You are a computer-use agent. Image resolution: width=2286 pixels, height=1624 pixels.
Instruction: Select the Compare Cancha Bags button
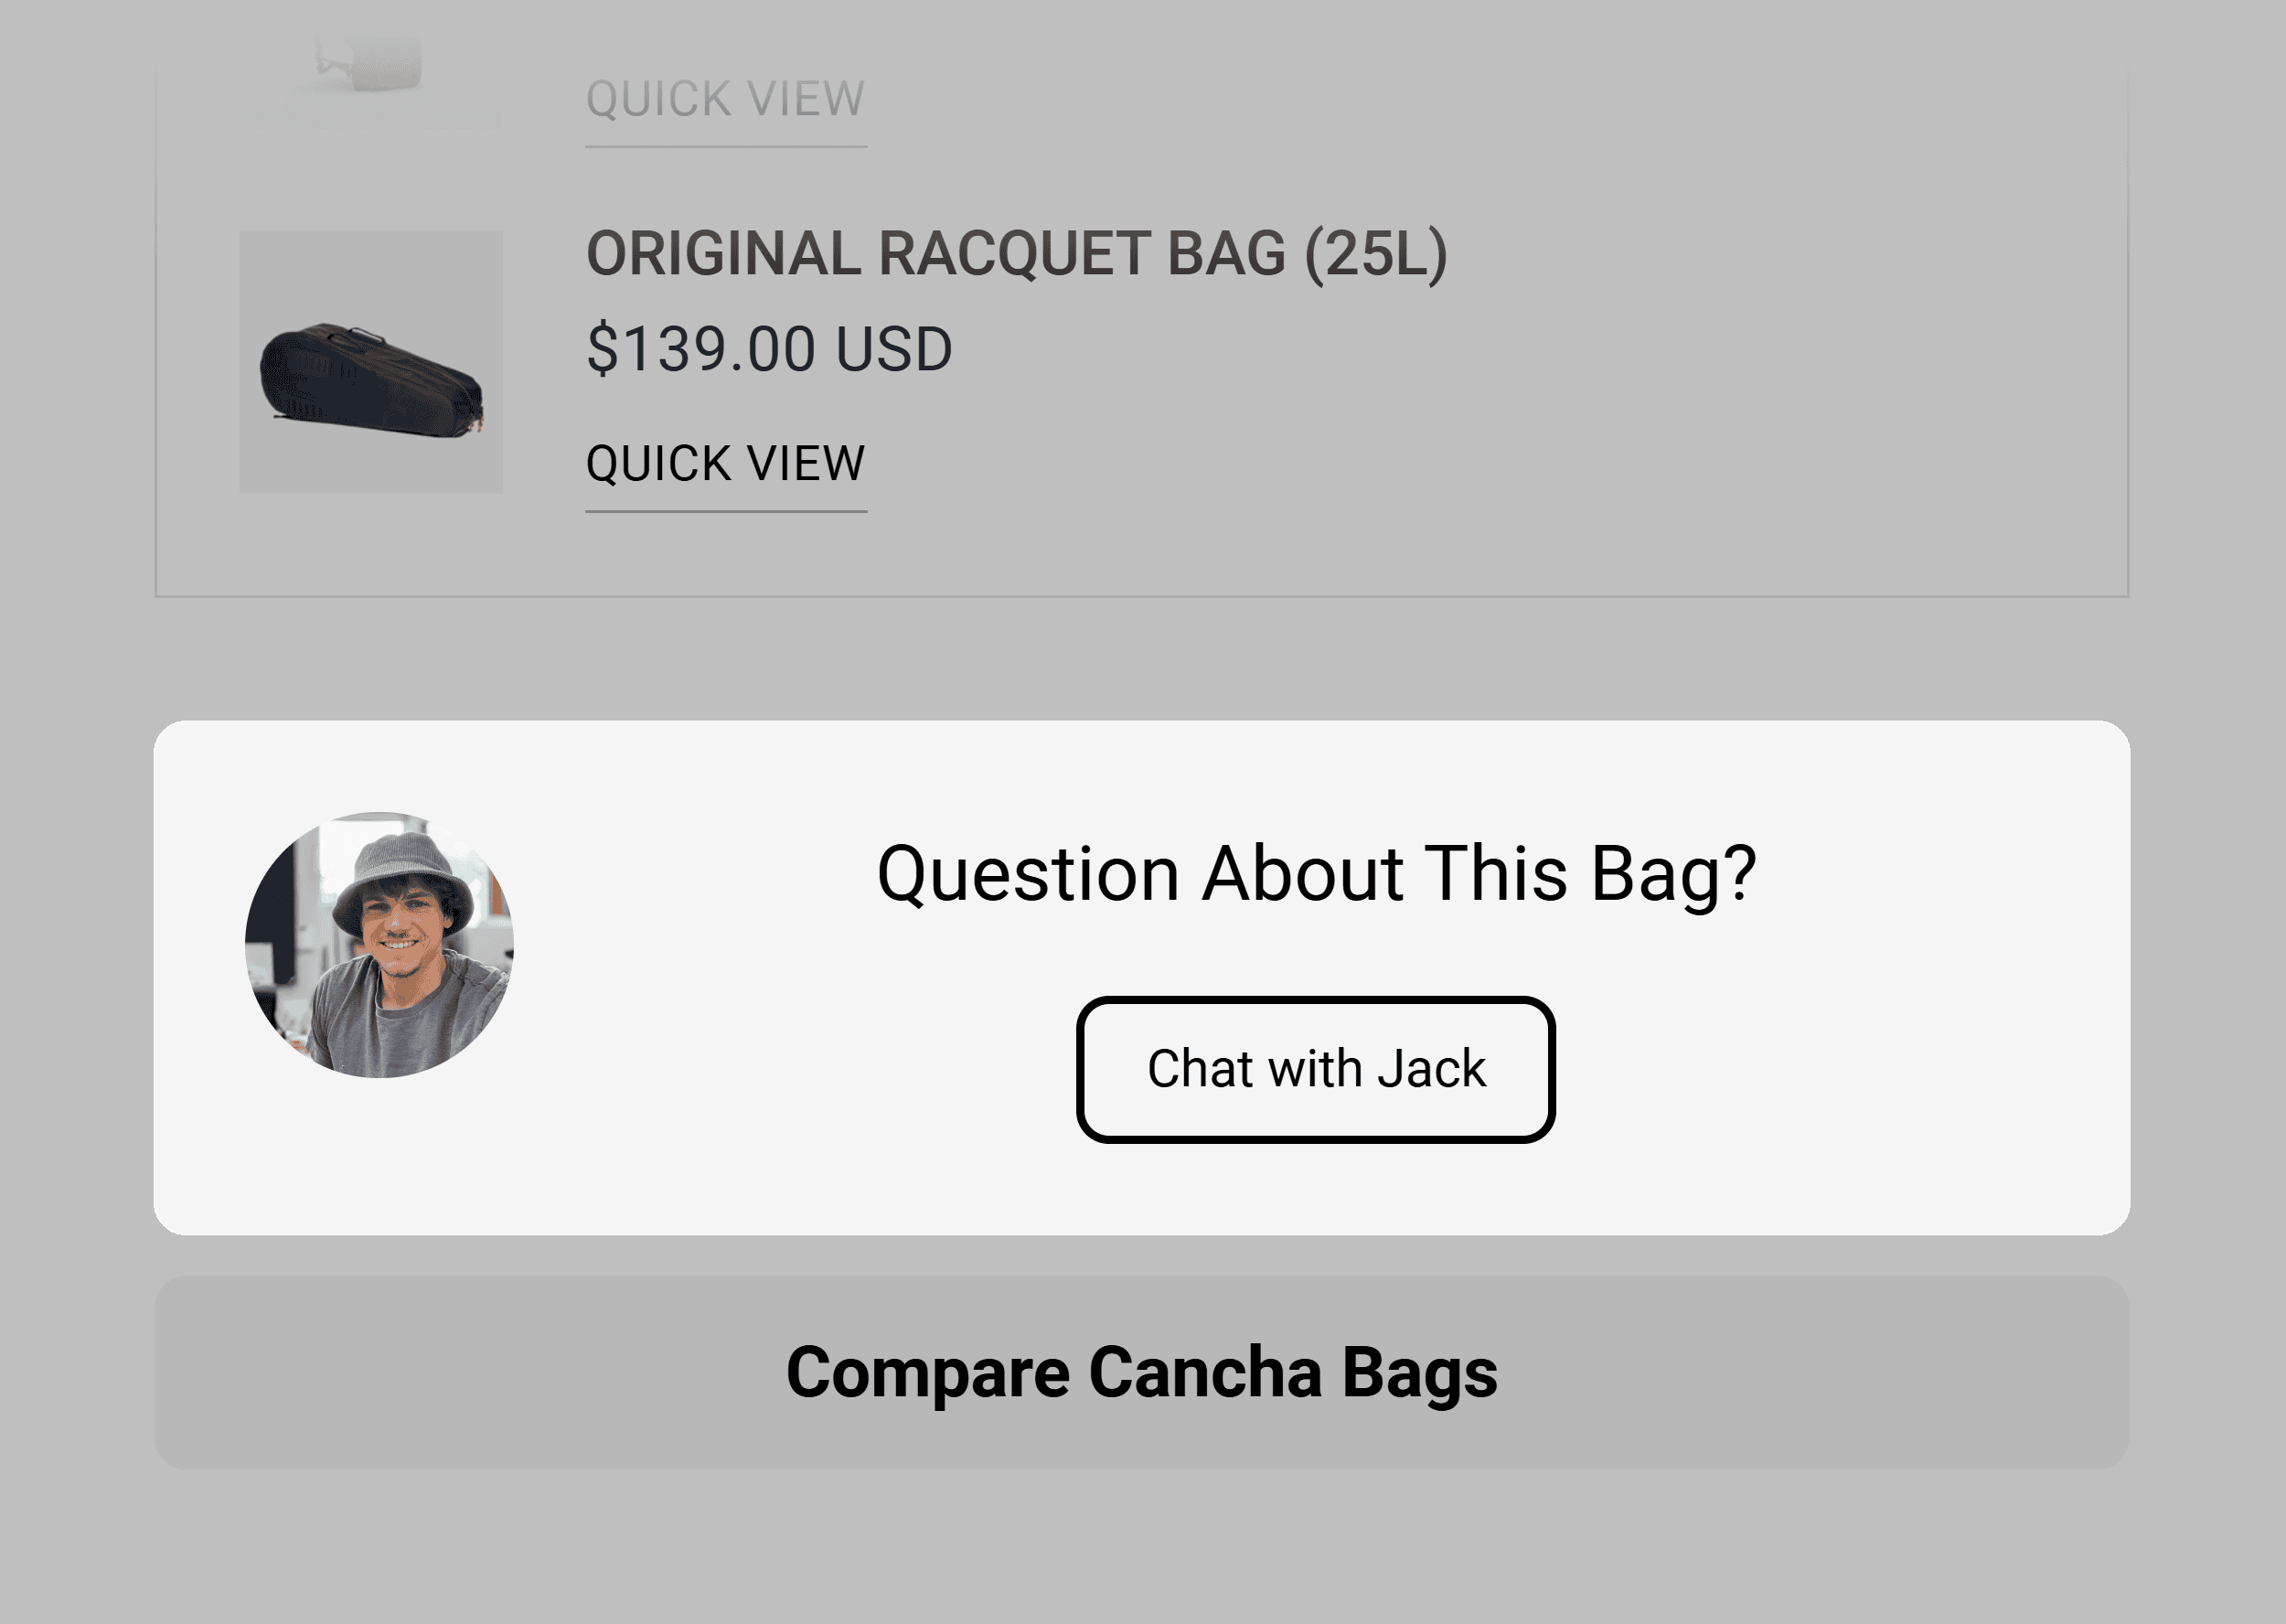(1142, 1374)
